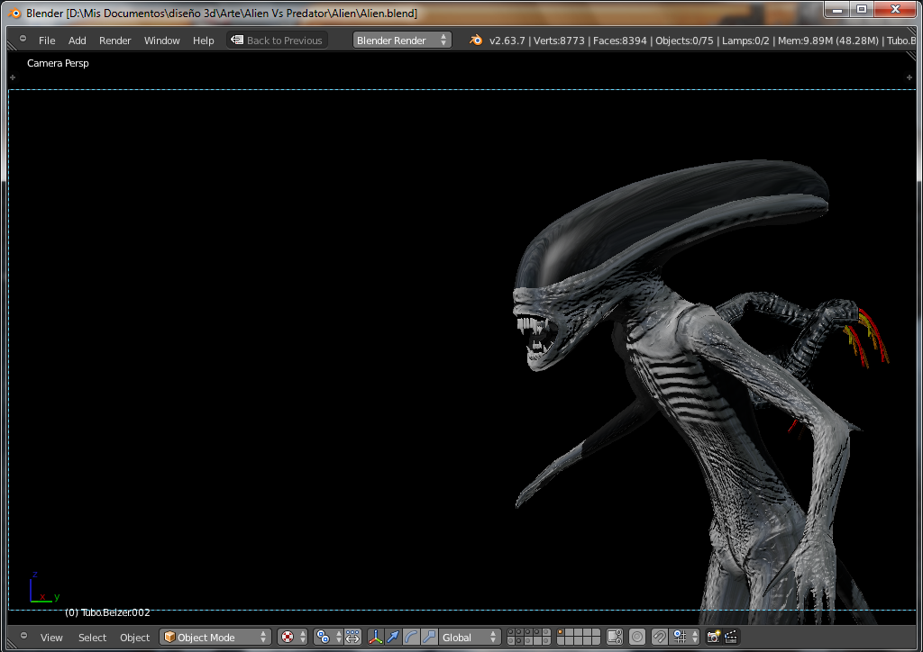Select the translate manipulator arrow icon
The image size is (923, 652).
click(x=393, y=638)
